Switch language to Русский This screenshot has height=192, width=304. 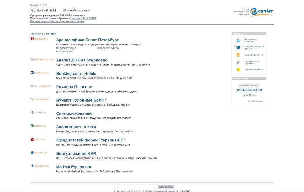coord(34,5)
